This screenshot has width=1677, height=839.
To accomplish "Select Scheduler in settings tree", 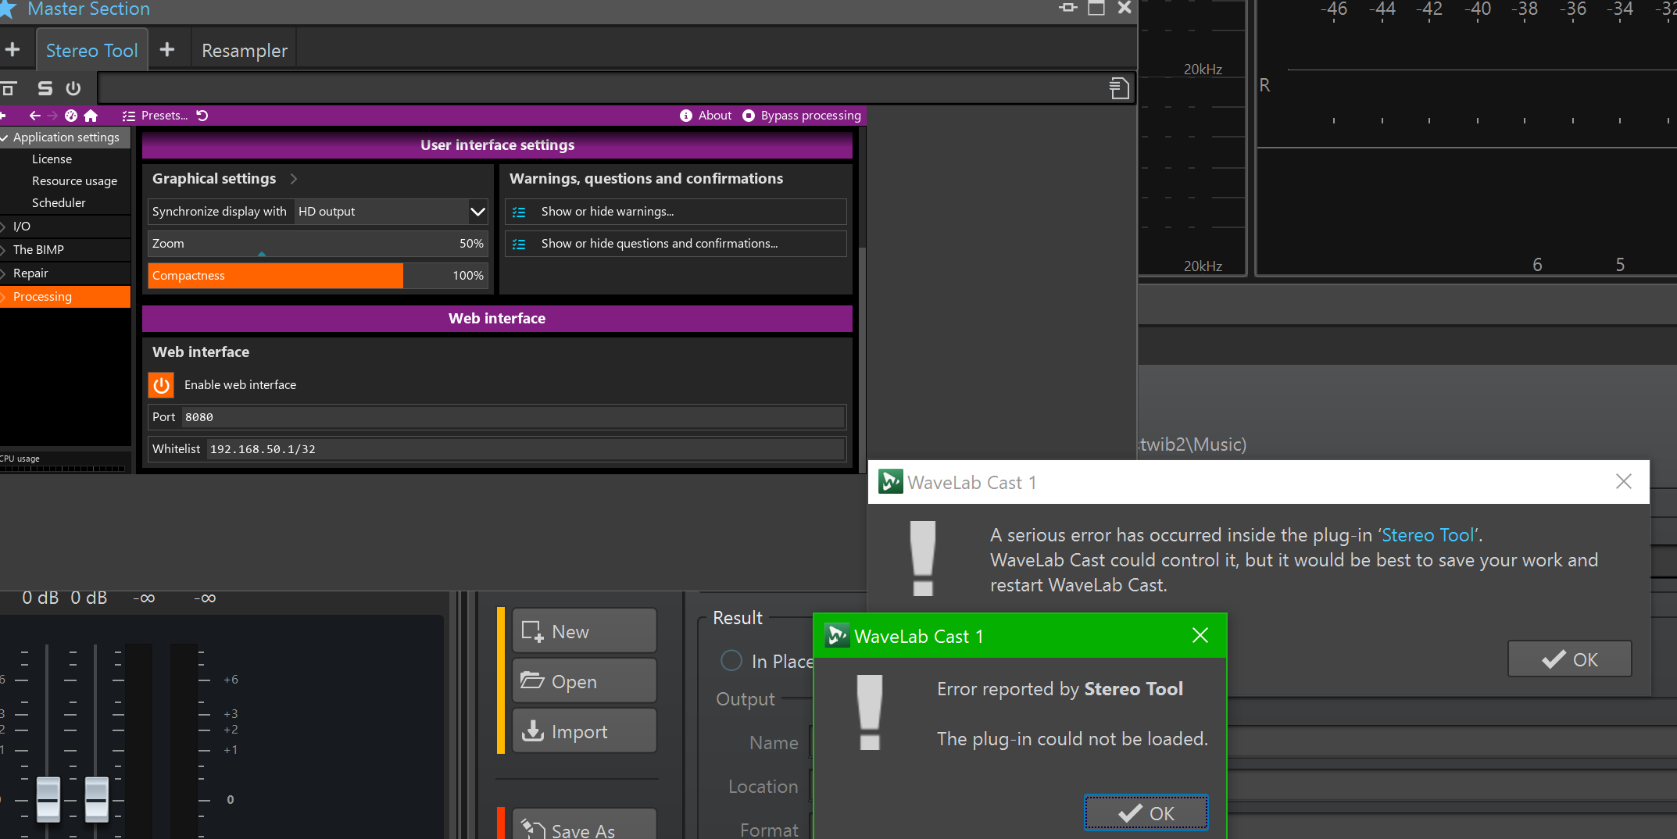I will pos(59,203).
